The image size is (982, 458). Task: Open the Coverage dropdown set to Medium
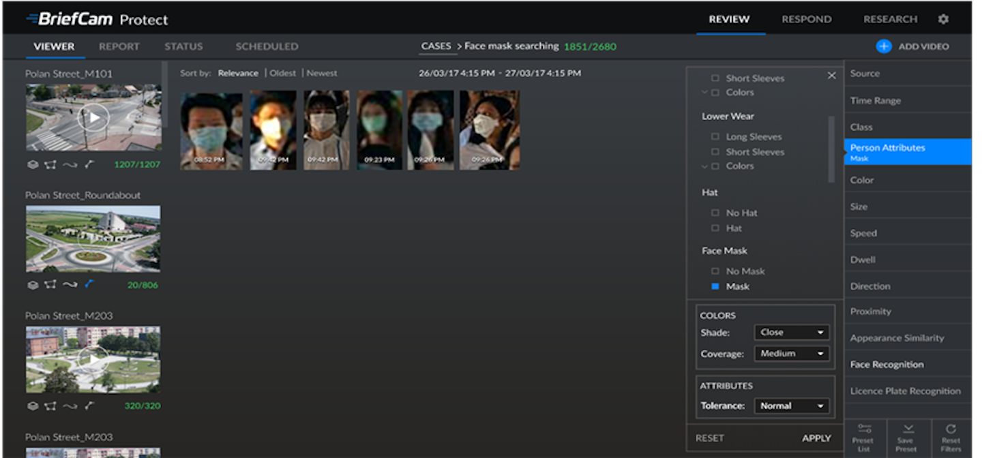tap(791, 353)
